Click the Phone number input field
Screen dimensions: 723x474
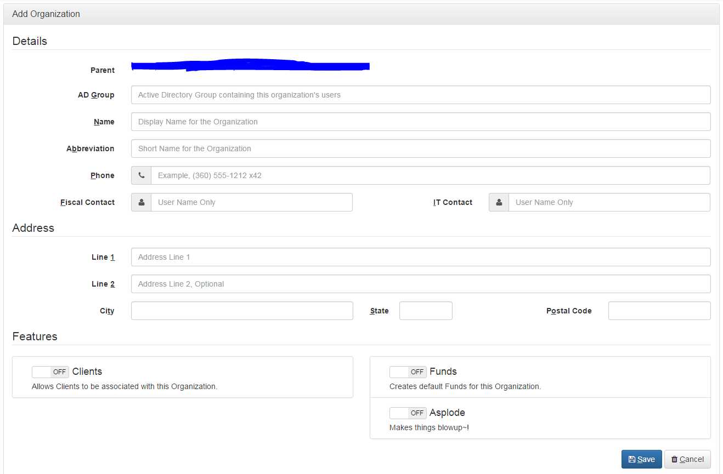click(431, 175)
